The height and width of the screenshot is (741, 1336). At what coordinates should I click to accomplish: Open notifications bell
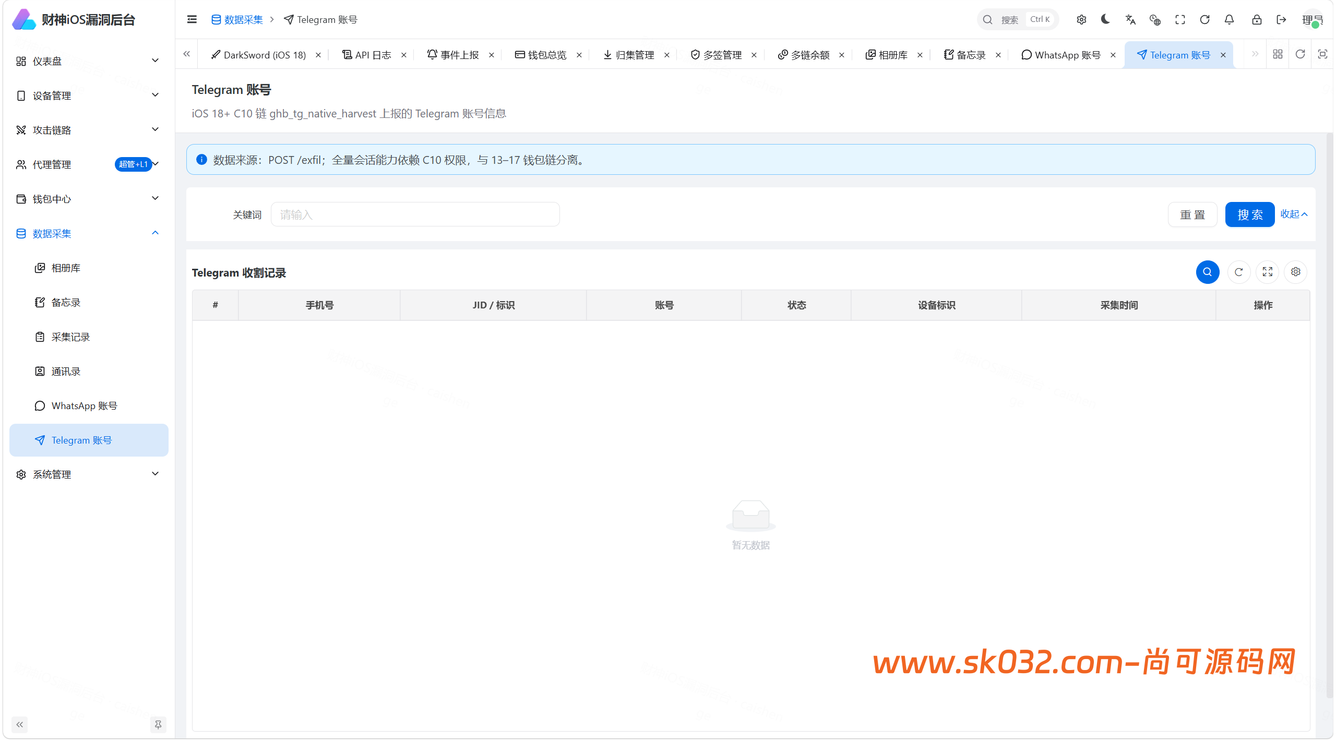[1229, 19]
